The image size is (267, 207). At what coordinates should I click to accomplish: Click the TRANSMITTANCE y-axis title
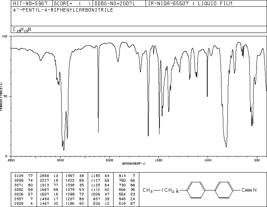click(x=1, y=97)
